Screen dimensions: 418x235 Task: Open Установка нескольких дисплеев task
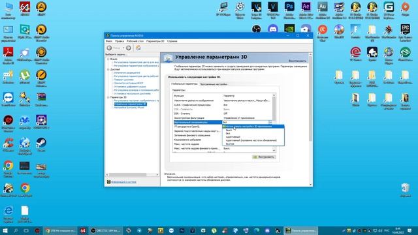pos(132,93)
